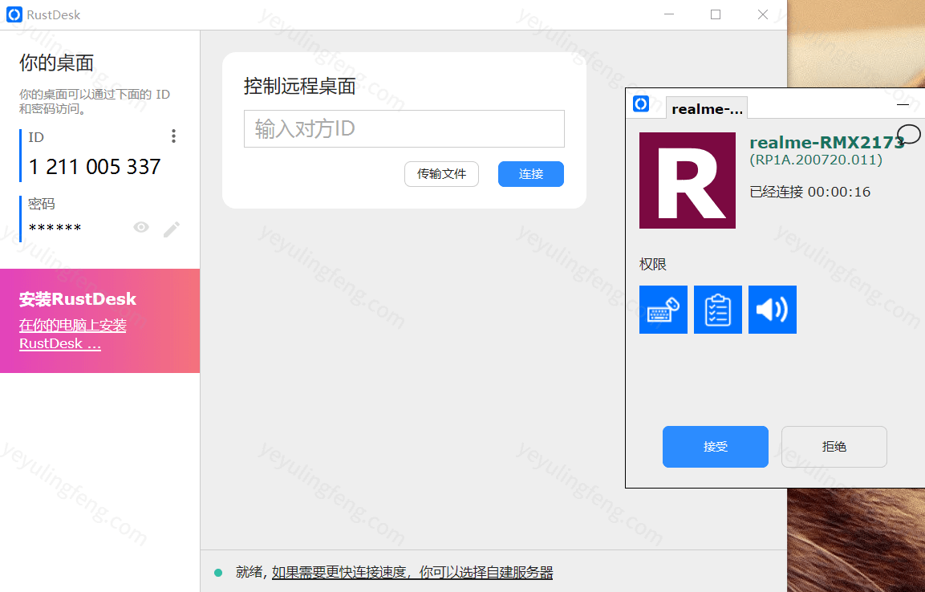Open the ID options three-dot menu

coord(173,136)
